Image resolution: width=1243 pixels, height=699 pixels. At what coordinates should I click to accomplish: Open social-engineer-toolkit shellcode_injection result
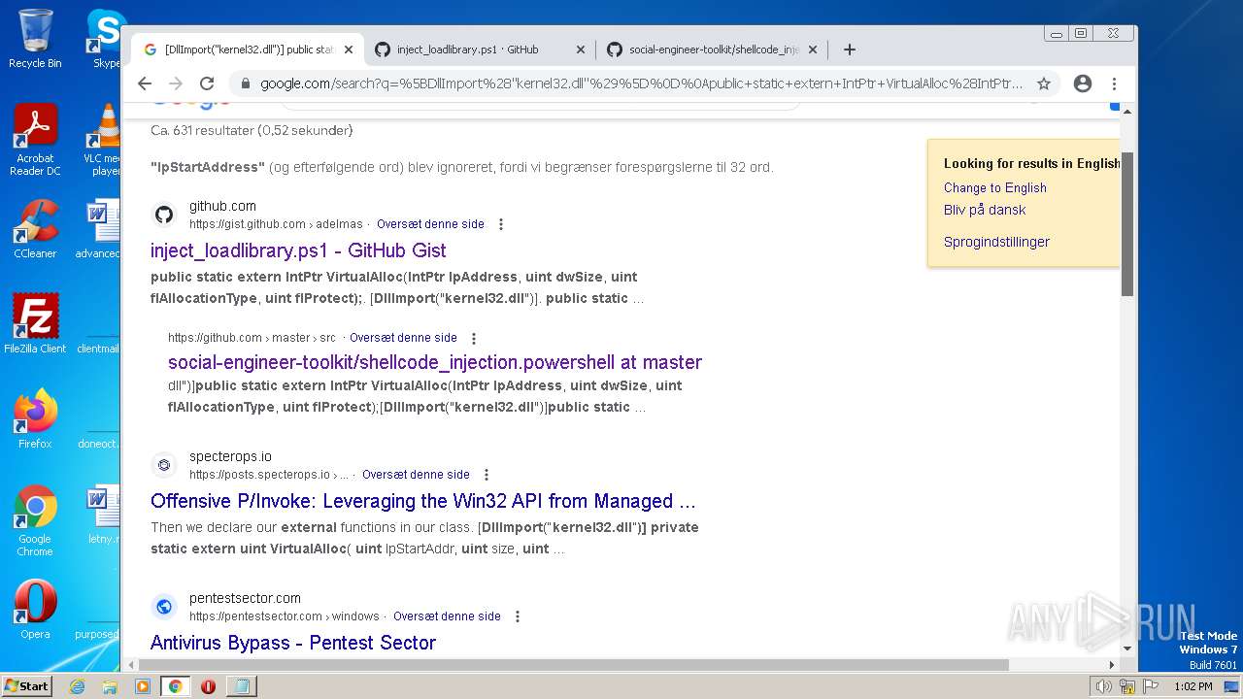point(435,362)
